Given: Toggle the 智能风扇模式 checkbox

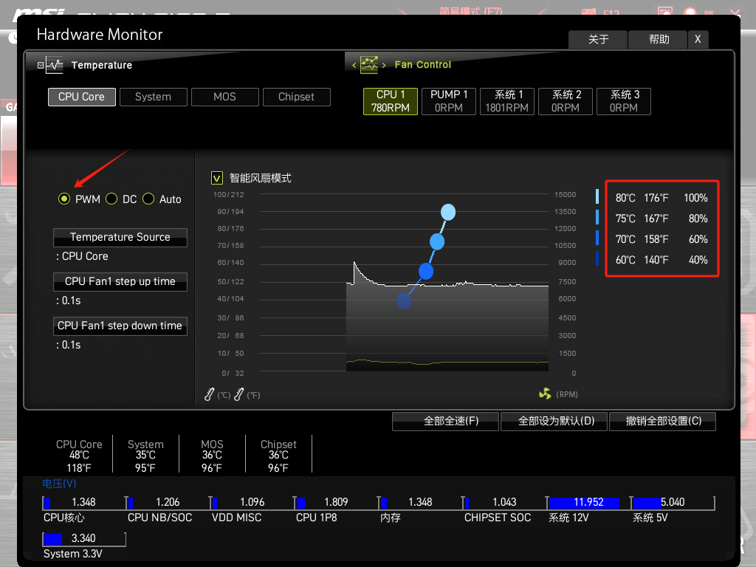Looking at the screenshot, I should [x=217, y=178].
